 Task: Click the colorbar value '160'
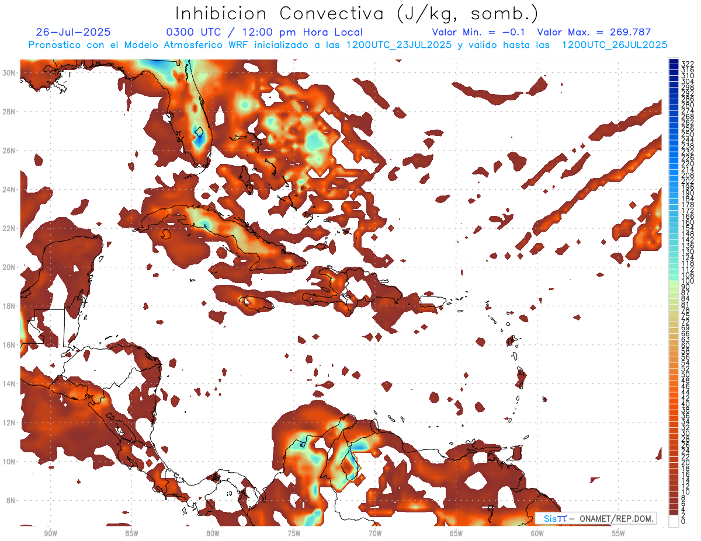pyautogui.click(x=688, y=222)
